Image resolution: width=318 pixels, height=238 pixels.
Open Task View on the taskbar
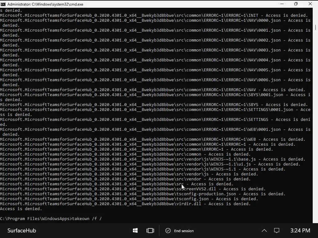tap(150, 231)
